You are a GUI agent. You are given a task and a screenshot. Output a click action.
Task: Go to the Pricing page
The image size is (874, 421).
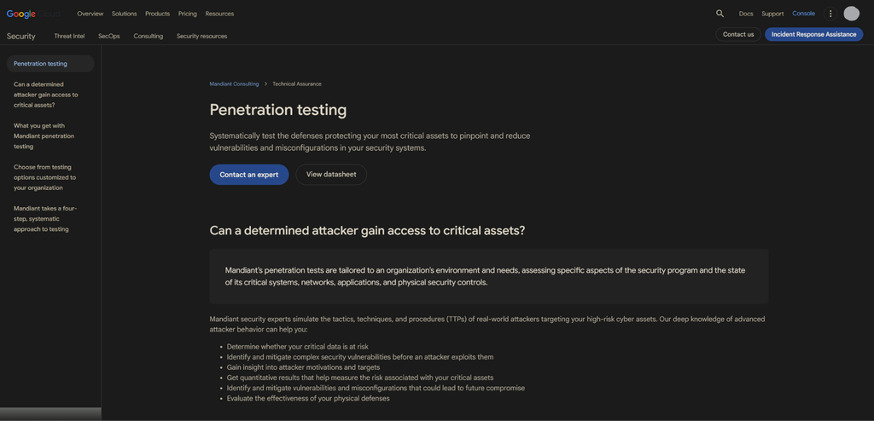click(188, 14)
